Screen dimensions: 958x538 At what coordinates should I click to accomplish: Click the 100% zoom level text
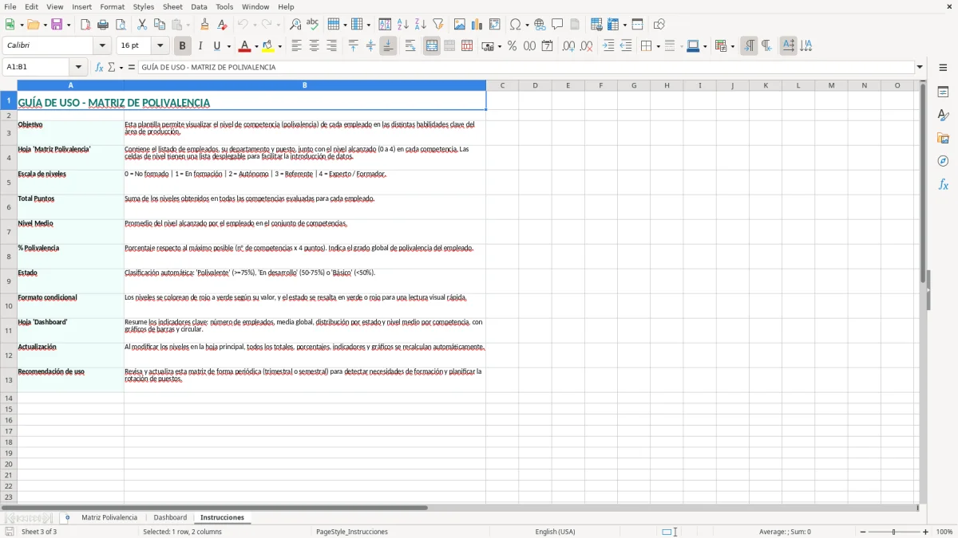(x=944, y=532)
